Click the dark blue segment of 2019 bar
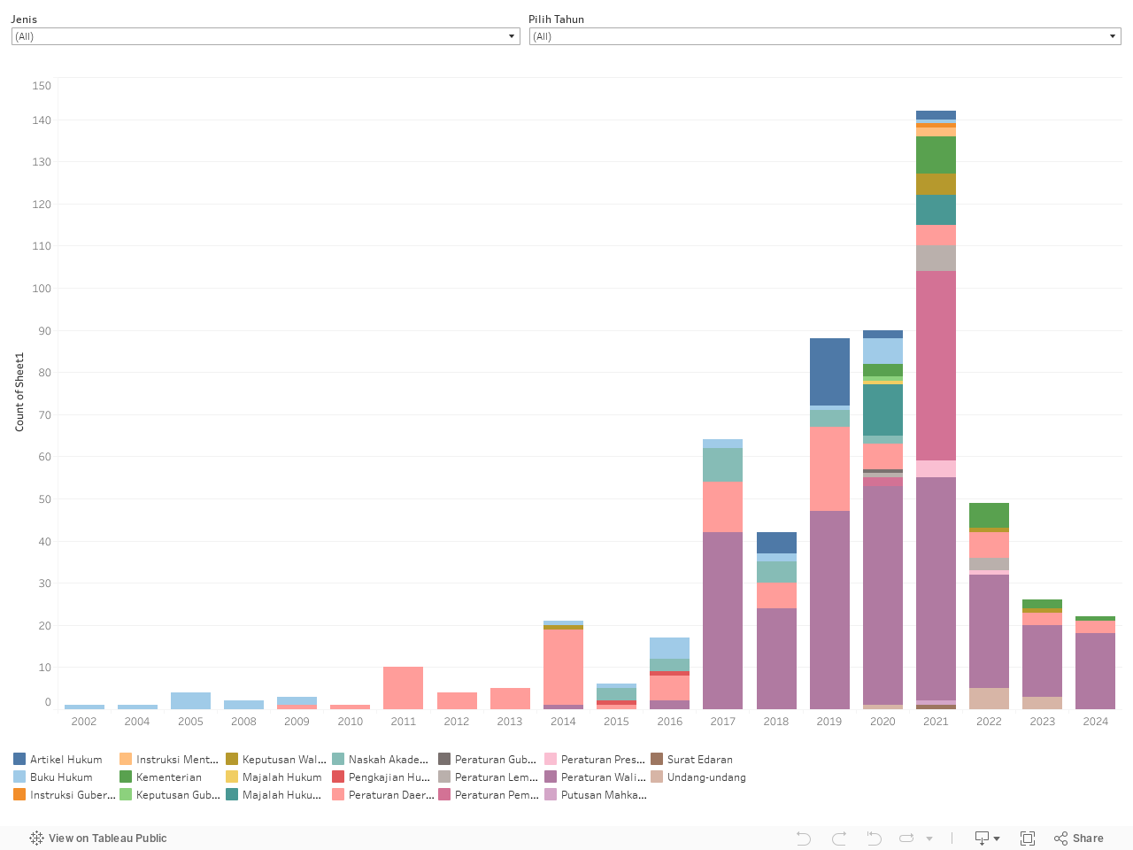The width and height of the screenshot is (1133, 850). pos(829,372)
